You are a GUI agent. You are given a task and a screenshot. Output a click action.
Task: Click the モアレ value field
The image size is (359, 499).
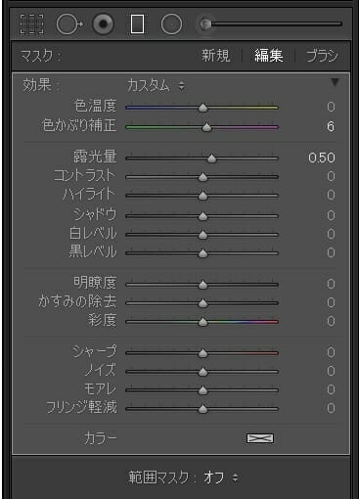pos(331,389)
